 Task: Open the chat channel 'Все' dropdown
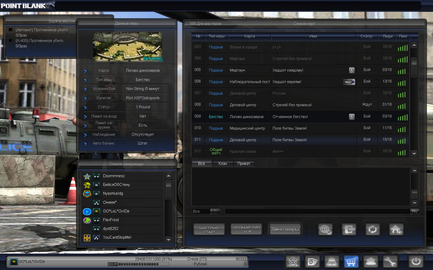point(215,211)
